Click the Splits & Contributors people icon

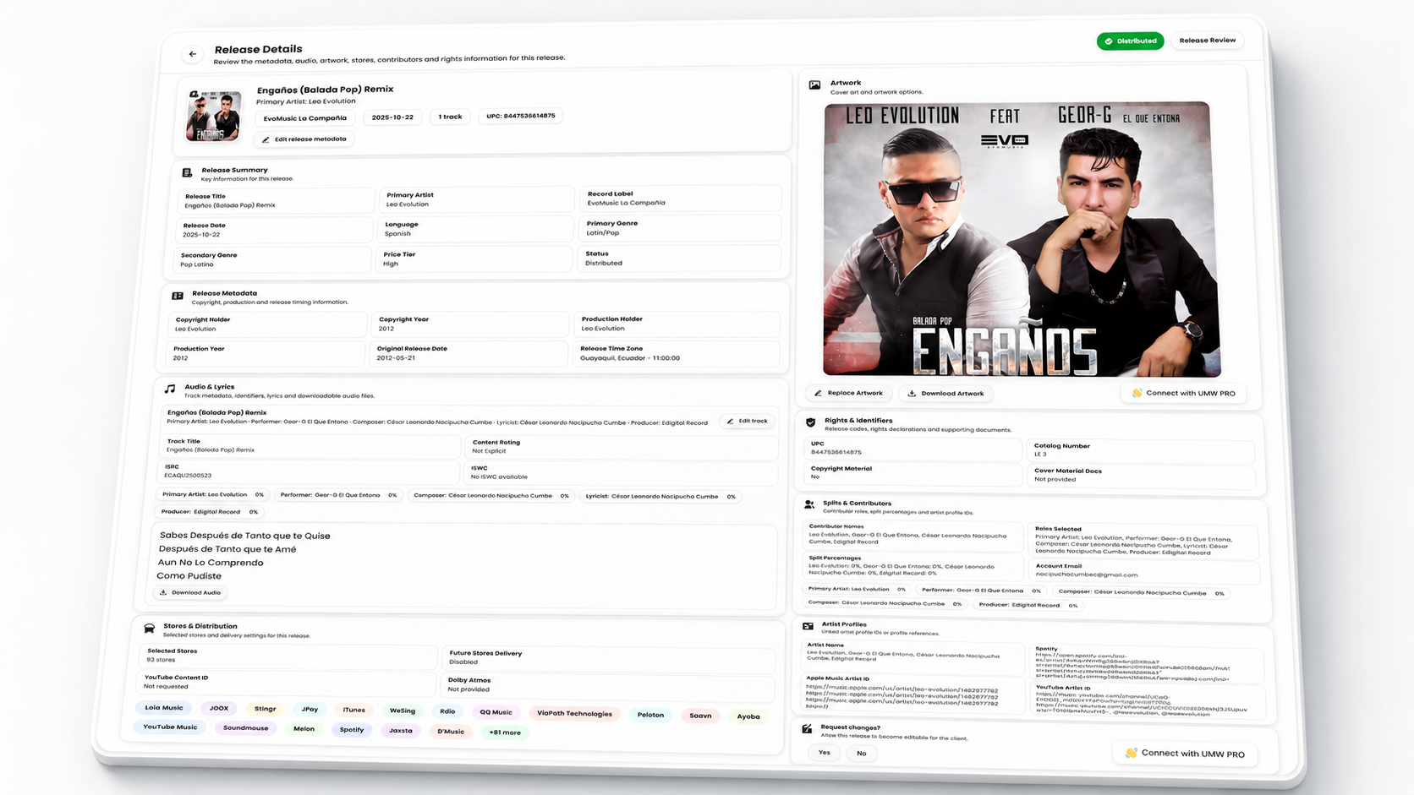point(808,504)
